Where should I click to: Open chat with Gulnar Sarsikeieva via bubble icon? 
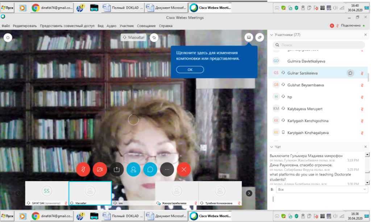click(350, 73)
